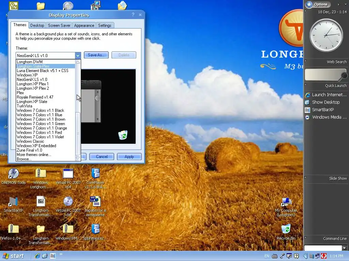Launch the Virtual PC 2007 x86 disc icon
The image size is (349, 261).
pos(68,201)
